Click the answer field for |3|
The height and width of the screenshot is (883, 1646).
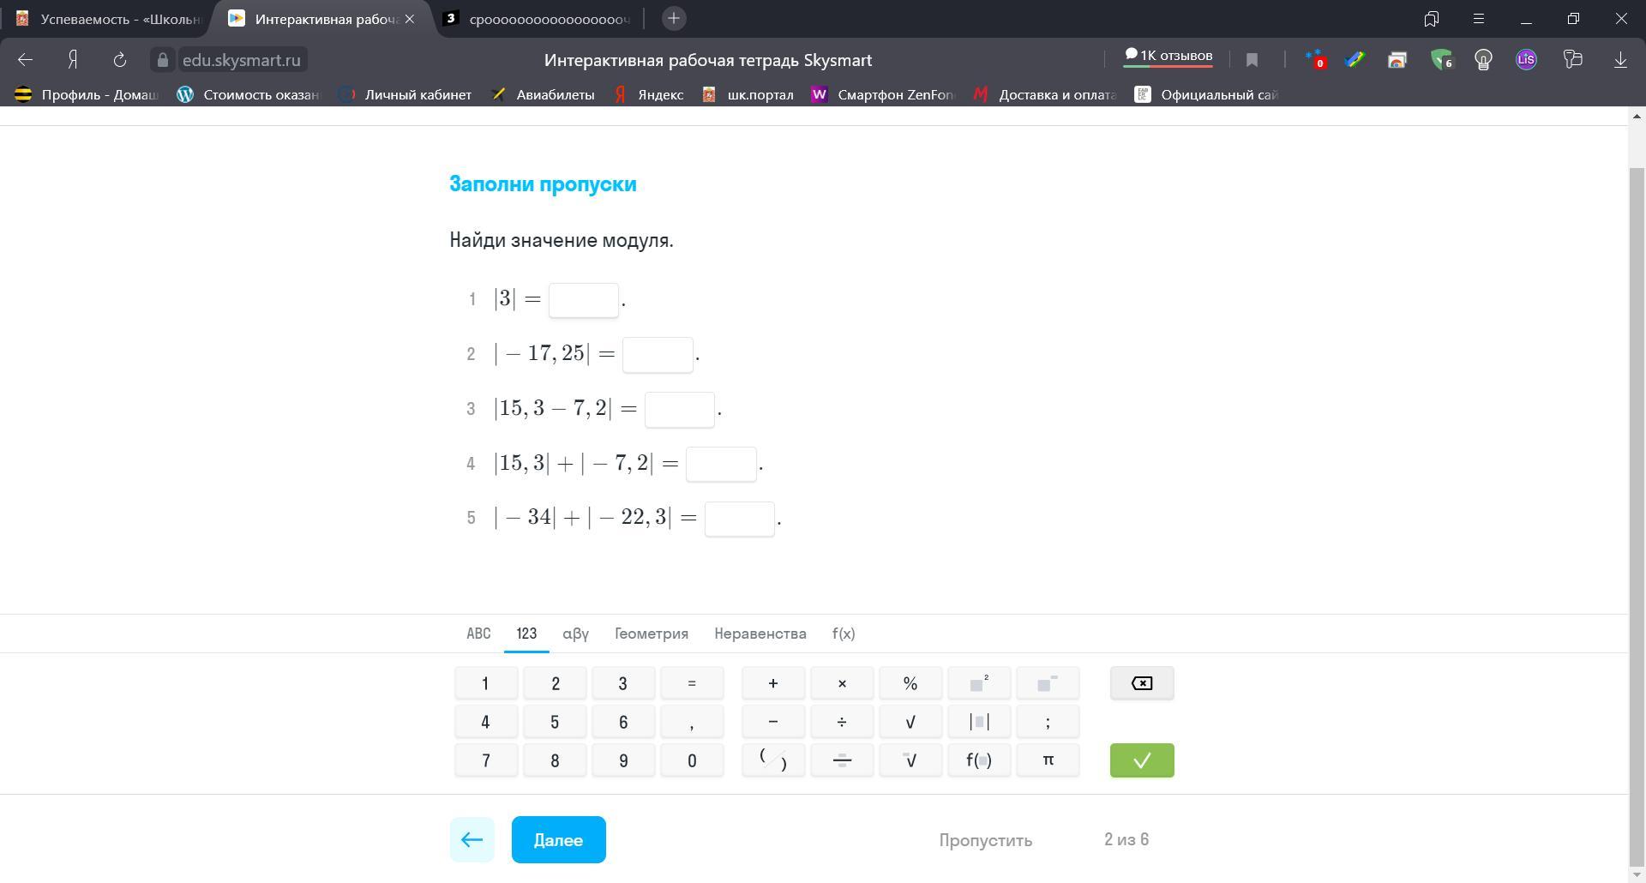584,300
